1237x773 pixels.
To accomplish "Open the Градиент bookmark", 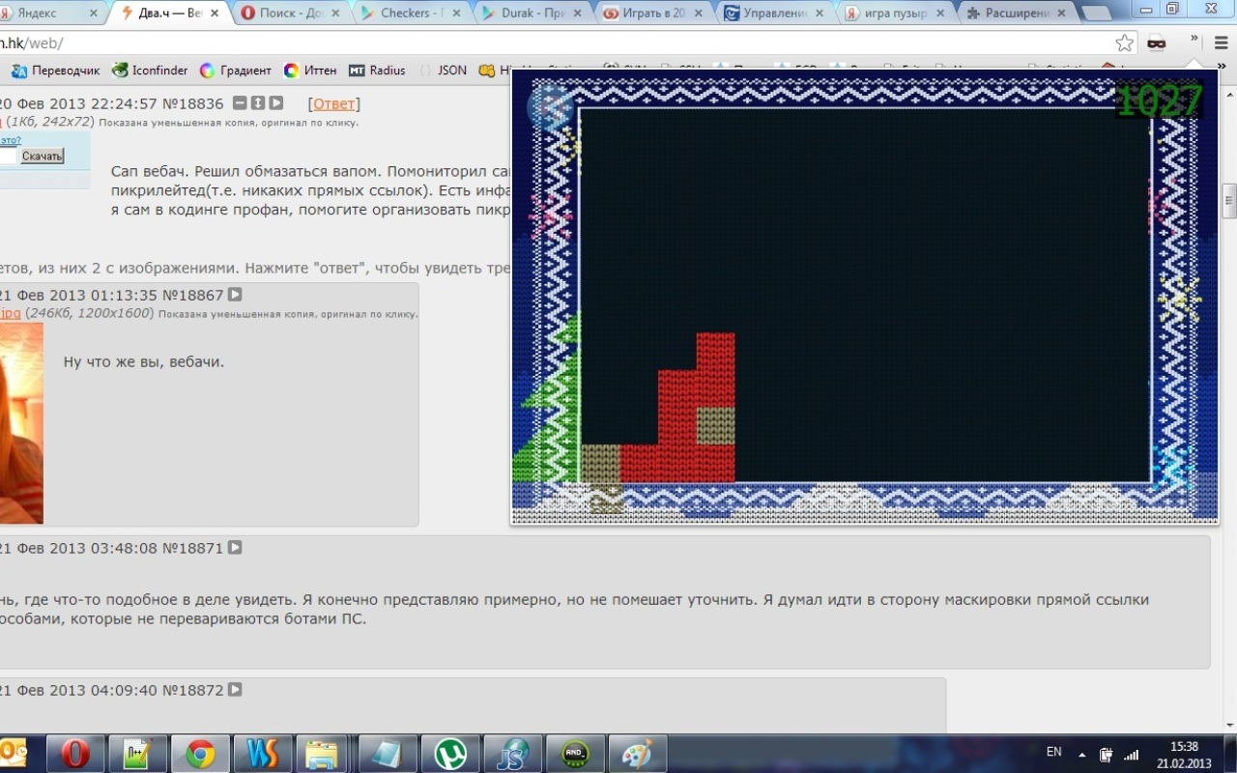I will pyautogui.click(x=236, y=71).
